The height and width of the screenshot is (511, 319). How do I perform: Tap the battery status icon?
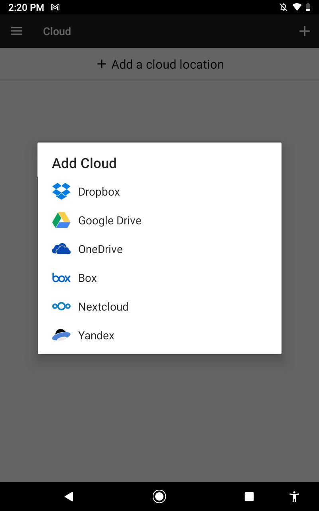[x=308, y=7]
